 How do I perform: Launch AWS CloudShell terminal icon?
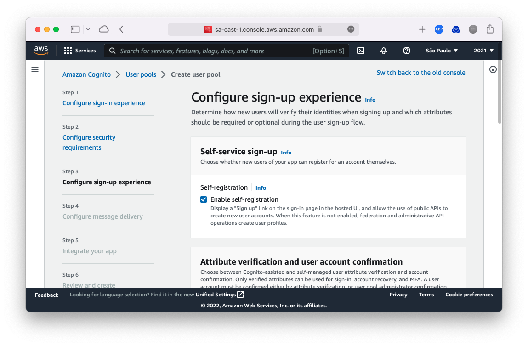(361, 51)
